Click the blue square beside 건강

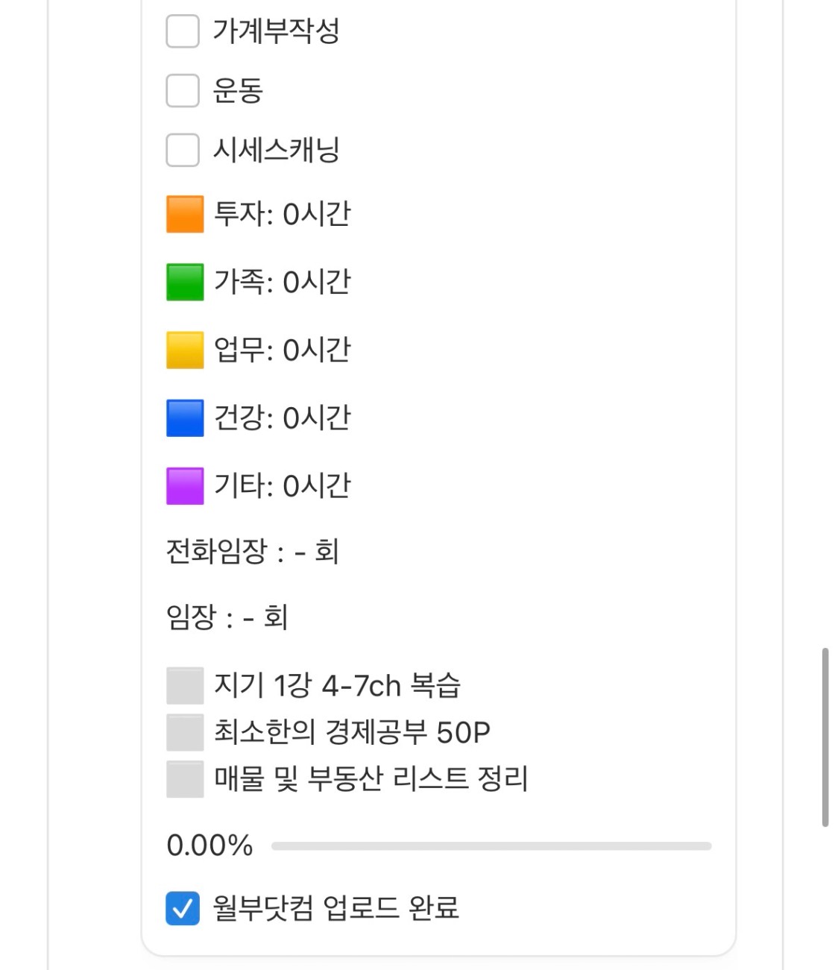[185, 418]
